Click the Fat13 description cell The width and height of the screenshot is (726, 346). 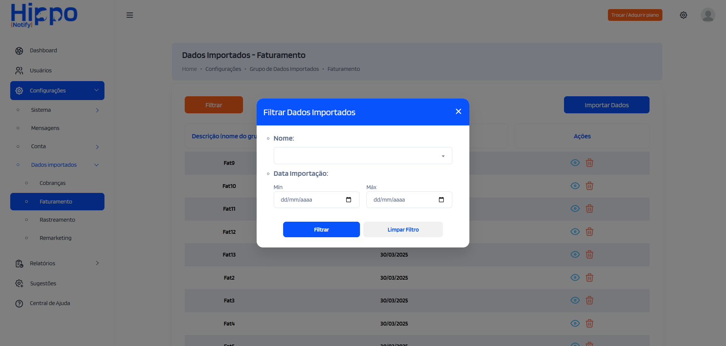229,255
